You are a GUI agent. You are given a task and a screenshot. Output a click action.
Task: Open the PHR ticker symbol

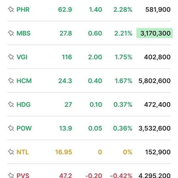click(x=23, y=9)
